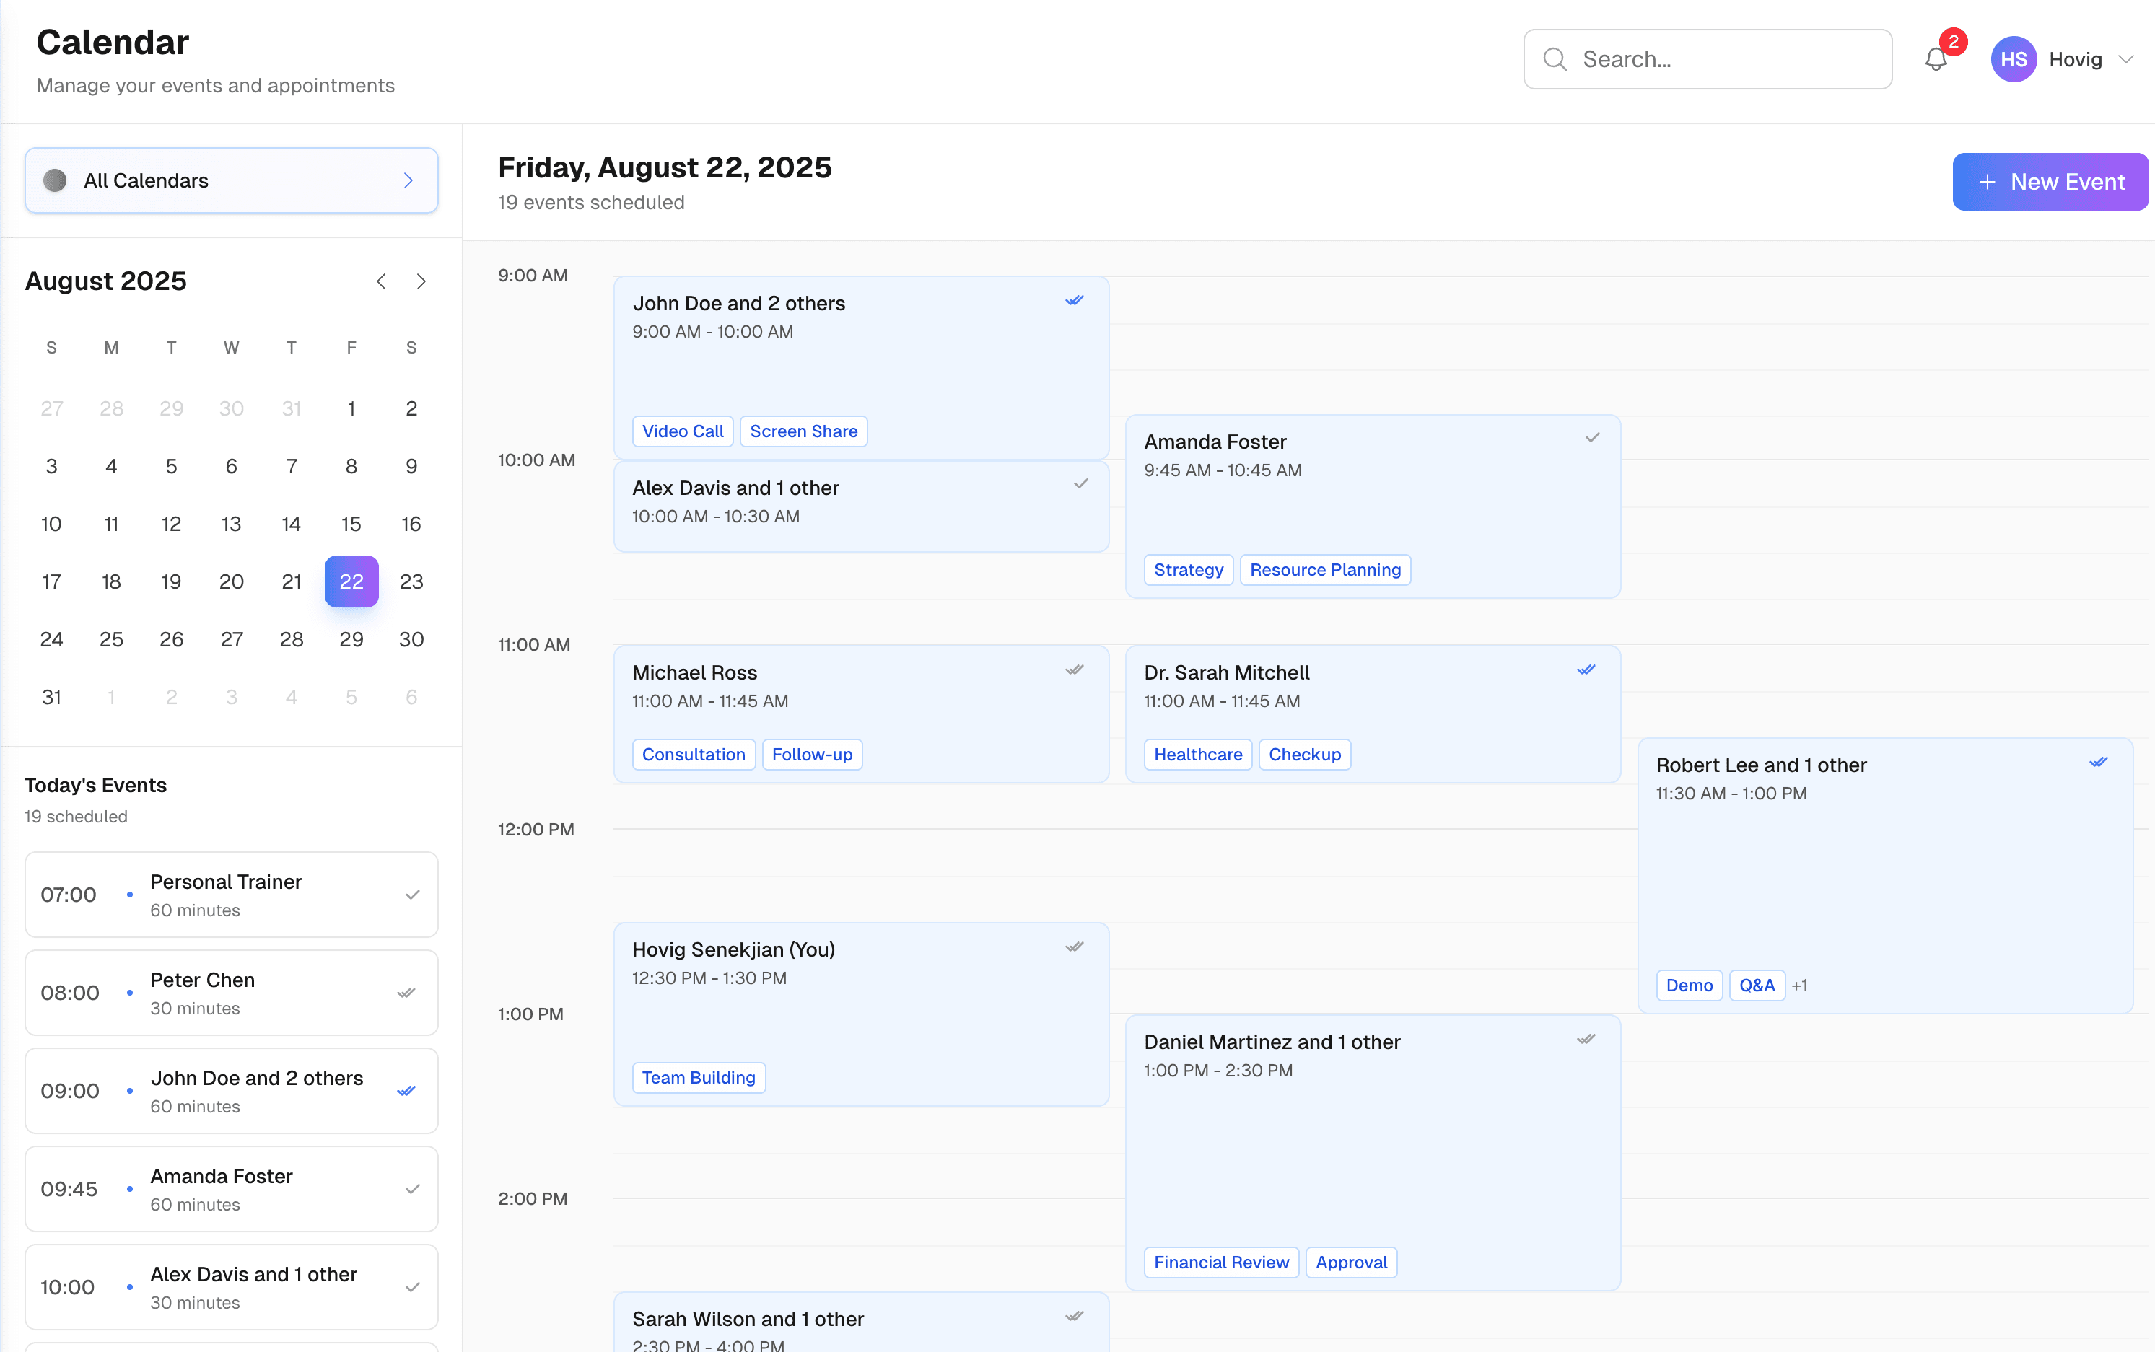
Task: Open Dr. Sarah Mitchell appointment card
Action: click(x=1372, y=714)
